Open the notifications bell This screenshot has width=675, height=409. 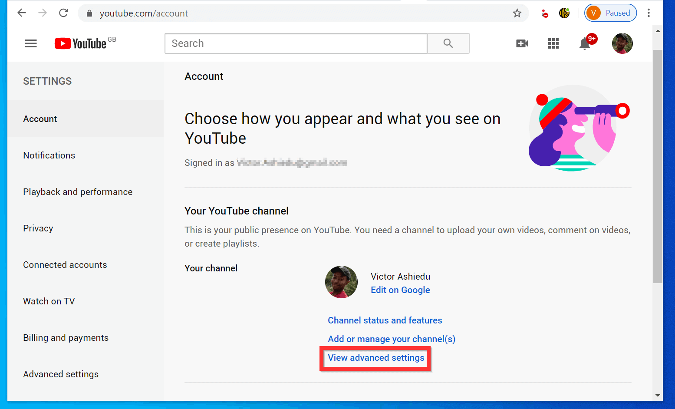[x=584, y=43]
